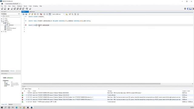Open find panel with magnifier icon

pyautogui.click(x=72, y=14)
